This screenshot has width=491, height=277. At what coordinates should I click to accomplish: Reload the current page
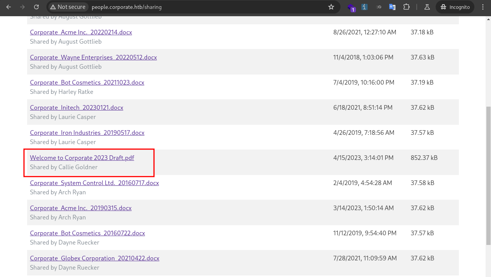(36, 7)
